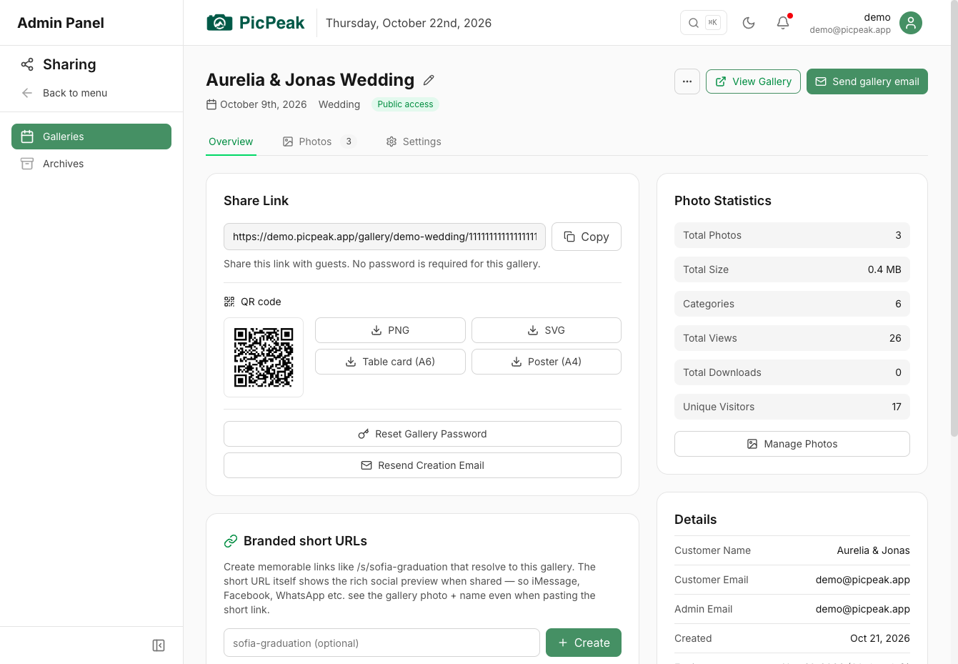Download QR code as SVG
Screen dimensions: 958x664
[547, 330]
